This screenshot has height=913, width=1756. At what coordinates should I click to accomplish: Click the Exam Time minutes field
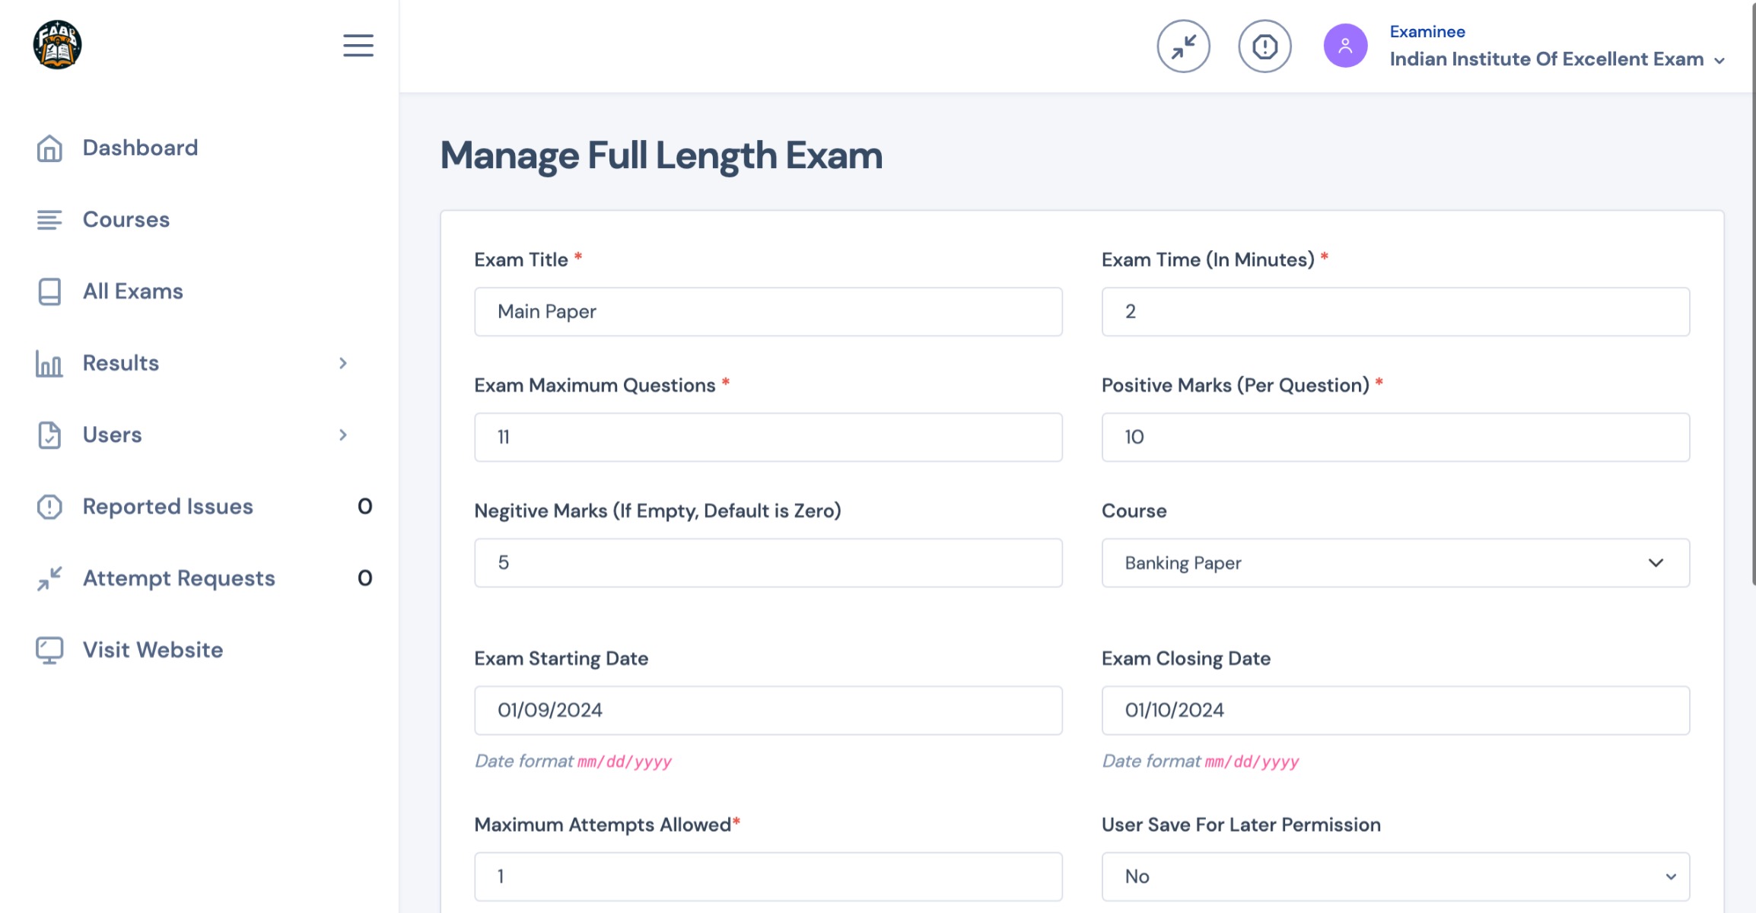(1395, 312)
